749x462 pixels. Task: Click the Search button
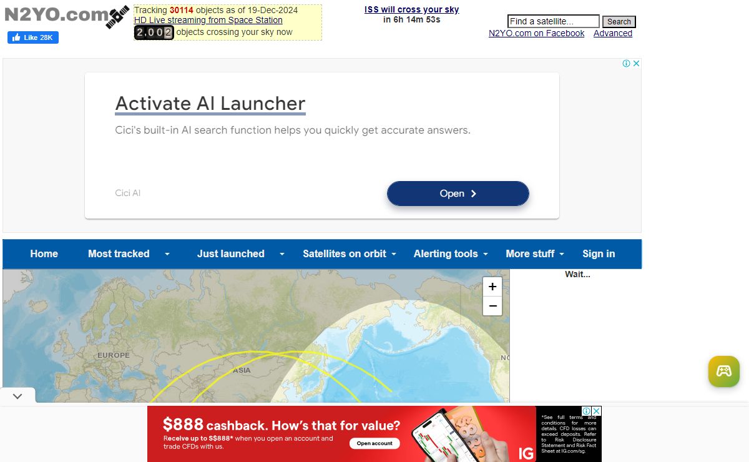pos(619,21)
